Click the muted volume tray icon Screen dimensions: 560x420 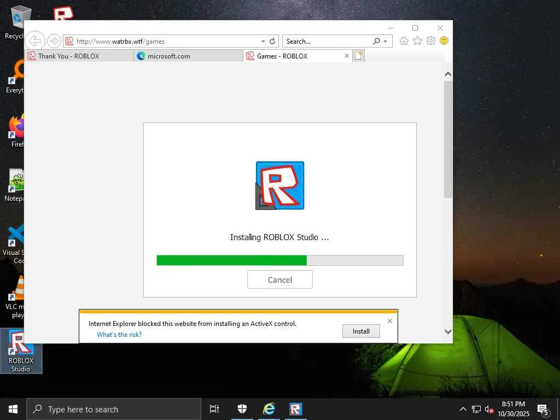pyautogui.click(x=489, y=410)
